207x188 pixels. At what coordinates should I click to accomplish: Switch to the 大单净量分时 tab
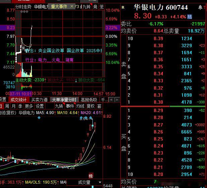click(64, 100)
